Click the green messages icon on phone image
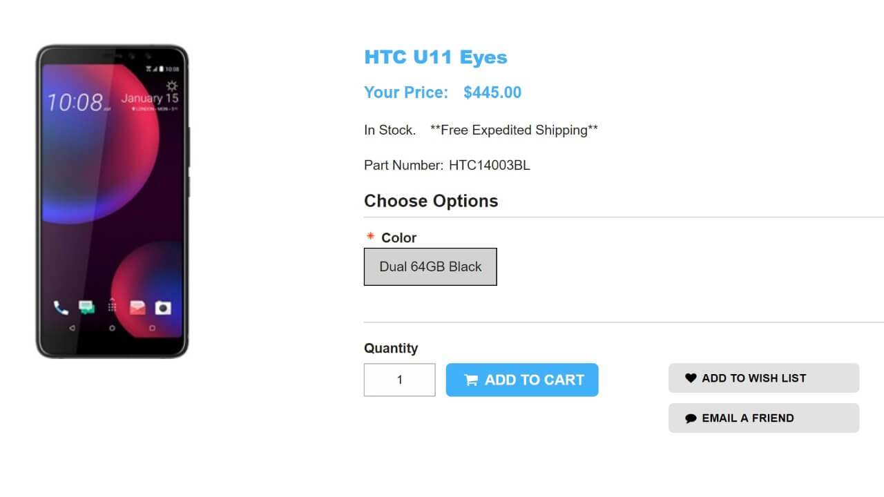This screenshot has height=497, width=884. 86,308
